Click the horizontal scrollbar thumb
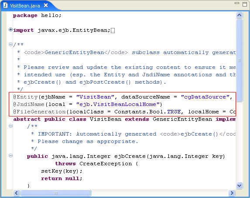Image resolution: width=250 pixels, height=198 pixels. 56,193
